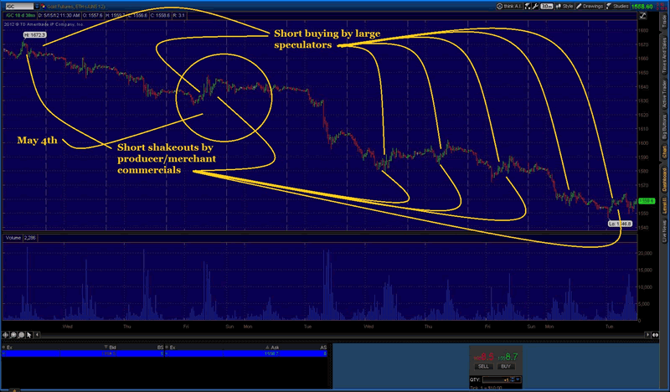Select the pointer cursor tool
This screenshot has width=670, height=392.
click(x=29, y=335)
